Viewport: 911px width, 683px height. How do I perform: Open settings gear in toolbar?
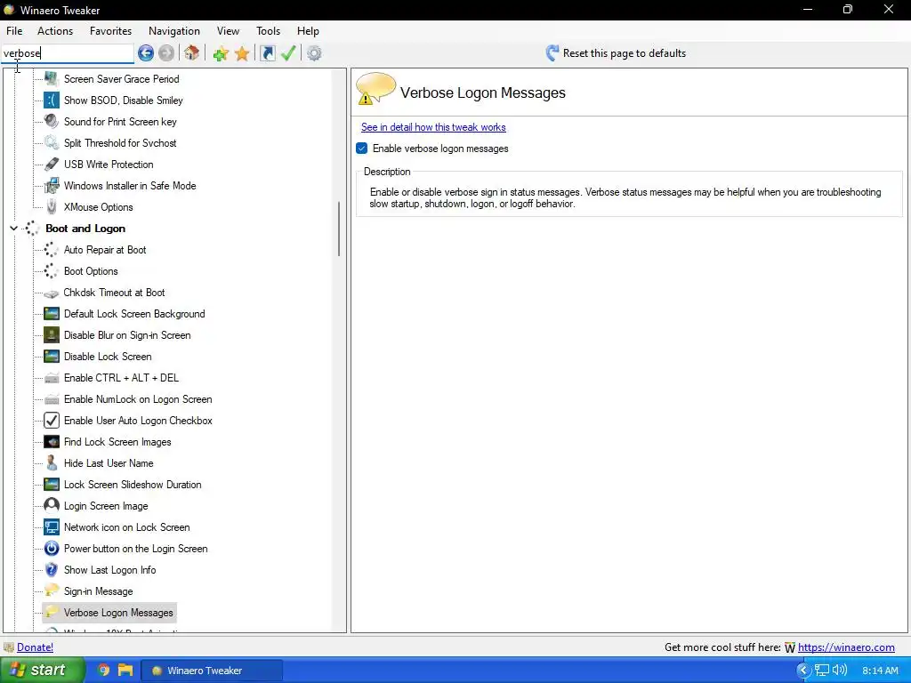click(x=314, y=53)
